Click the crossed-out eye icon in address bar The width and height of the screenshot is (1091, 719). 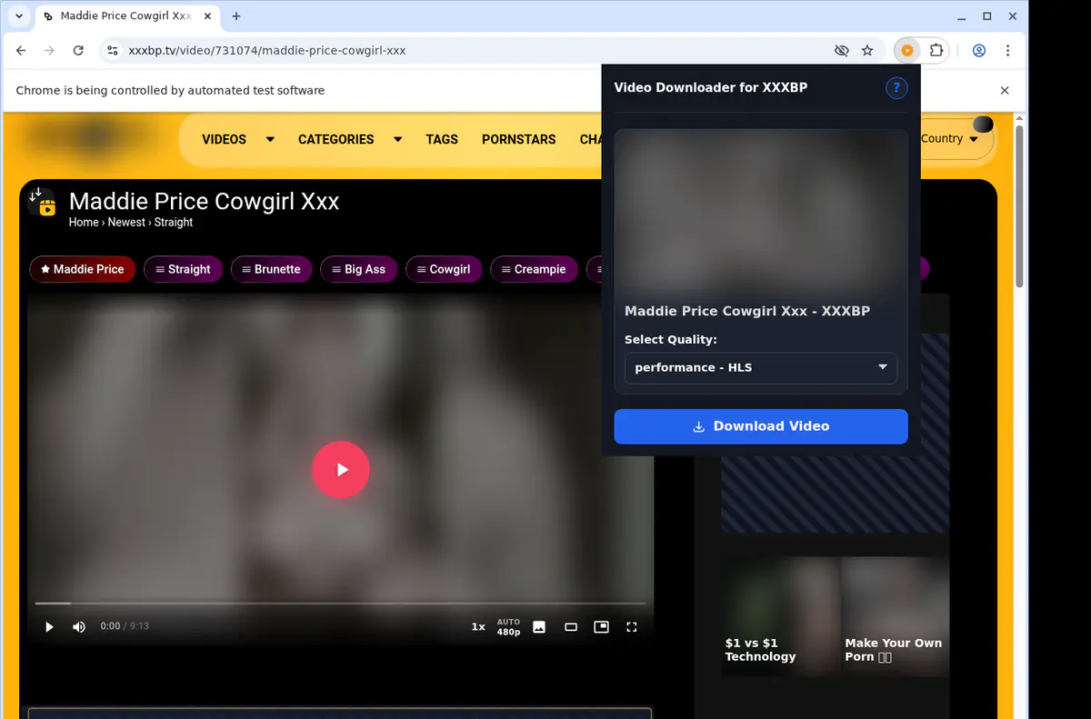[841, 51]
